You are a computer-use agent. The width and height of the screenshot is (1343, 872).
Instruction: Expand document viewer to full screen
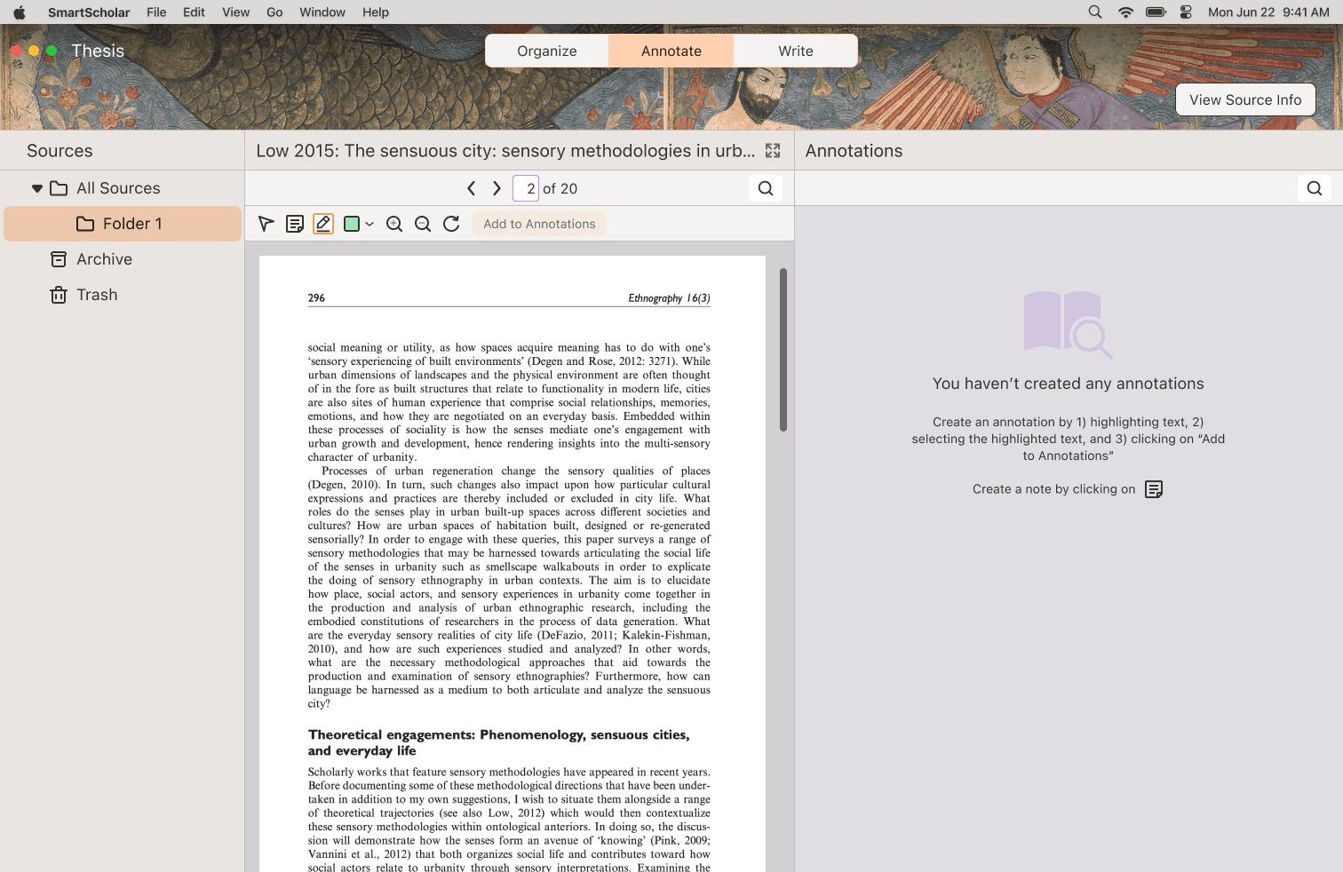[x=773, y=151]
